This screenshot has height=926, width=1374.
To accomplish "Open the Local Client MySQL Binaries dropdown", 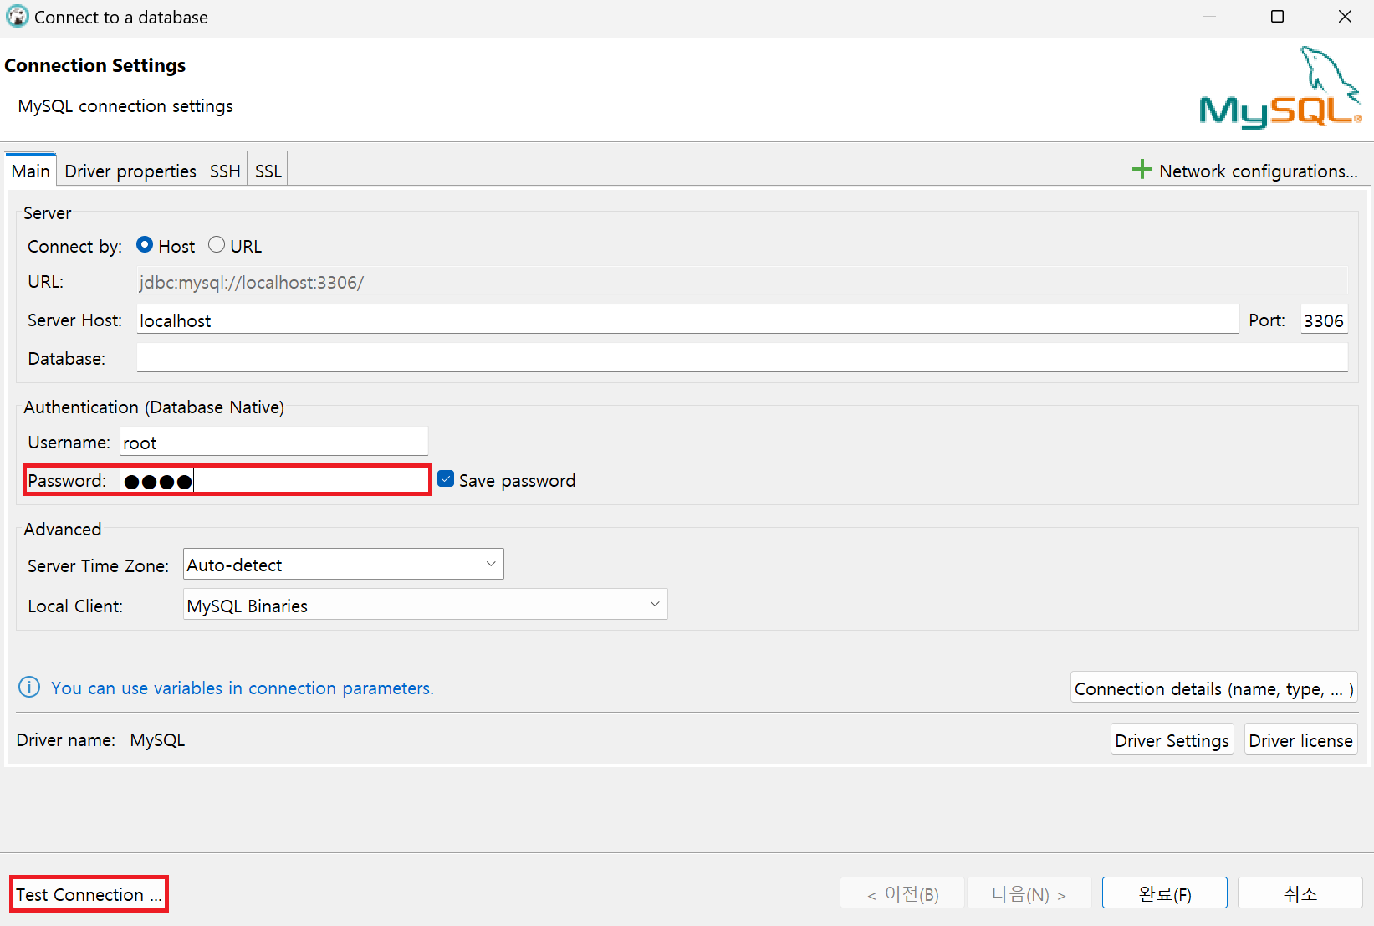I will [426, 605].
